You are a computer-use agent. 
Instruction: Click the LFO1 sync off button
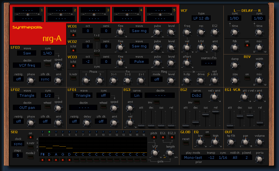coord(104,95)
